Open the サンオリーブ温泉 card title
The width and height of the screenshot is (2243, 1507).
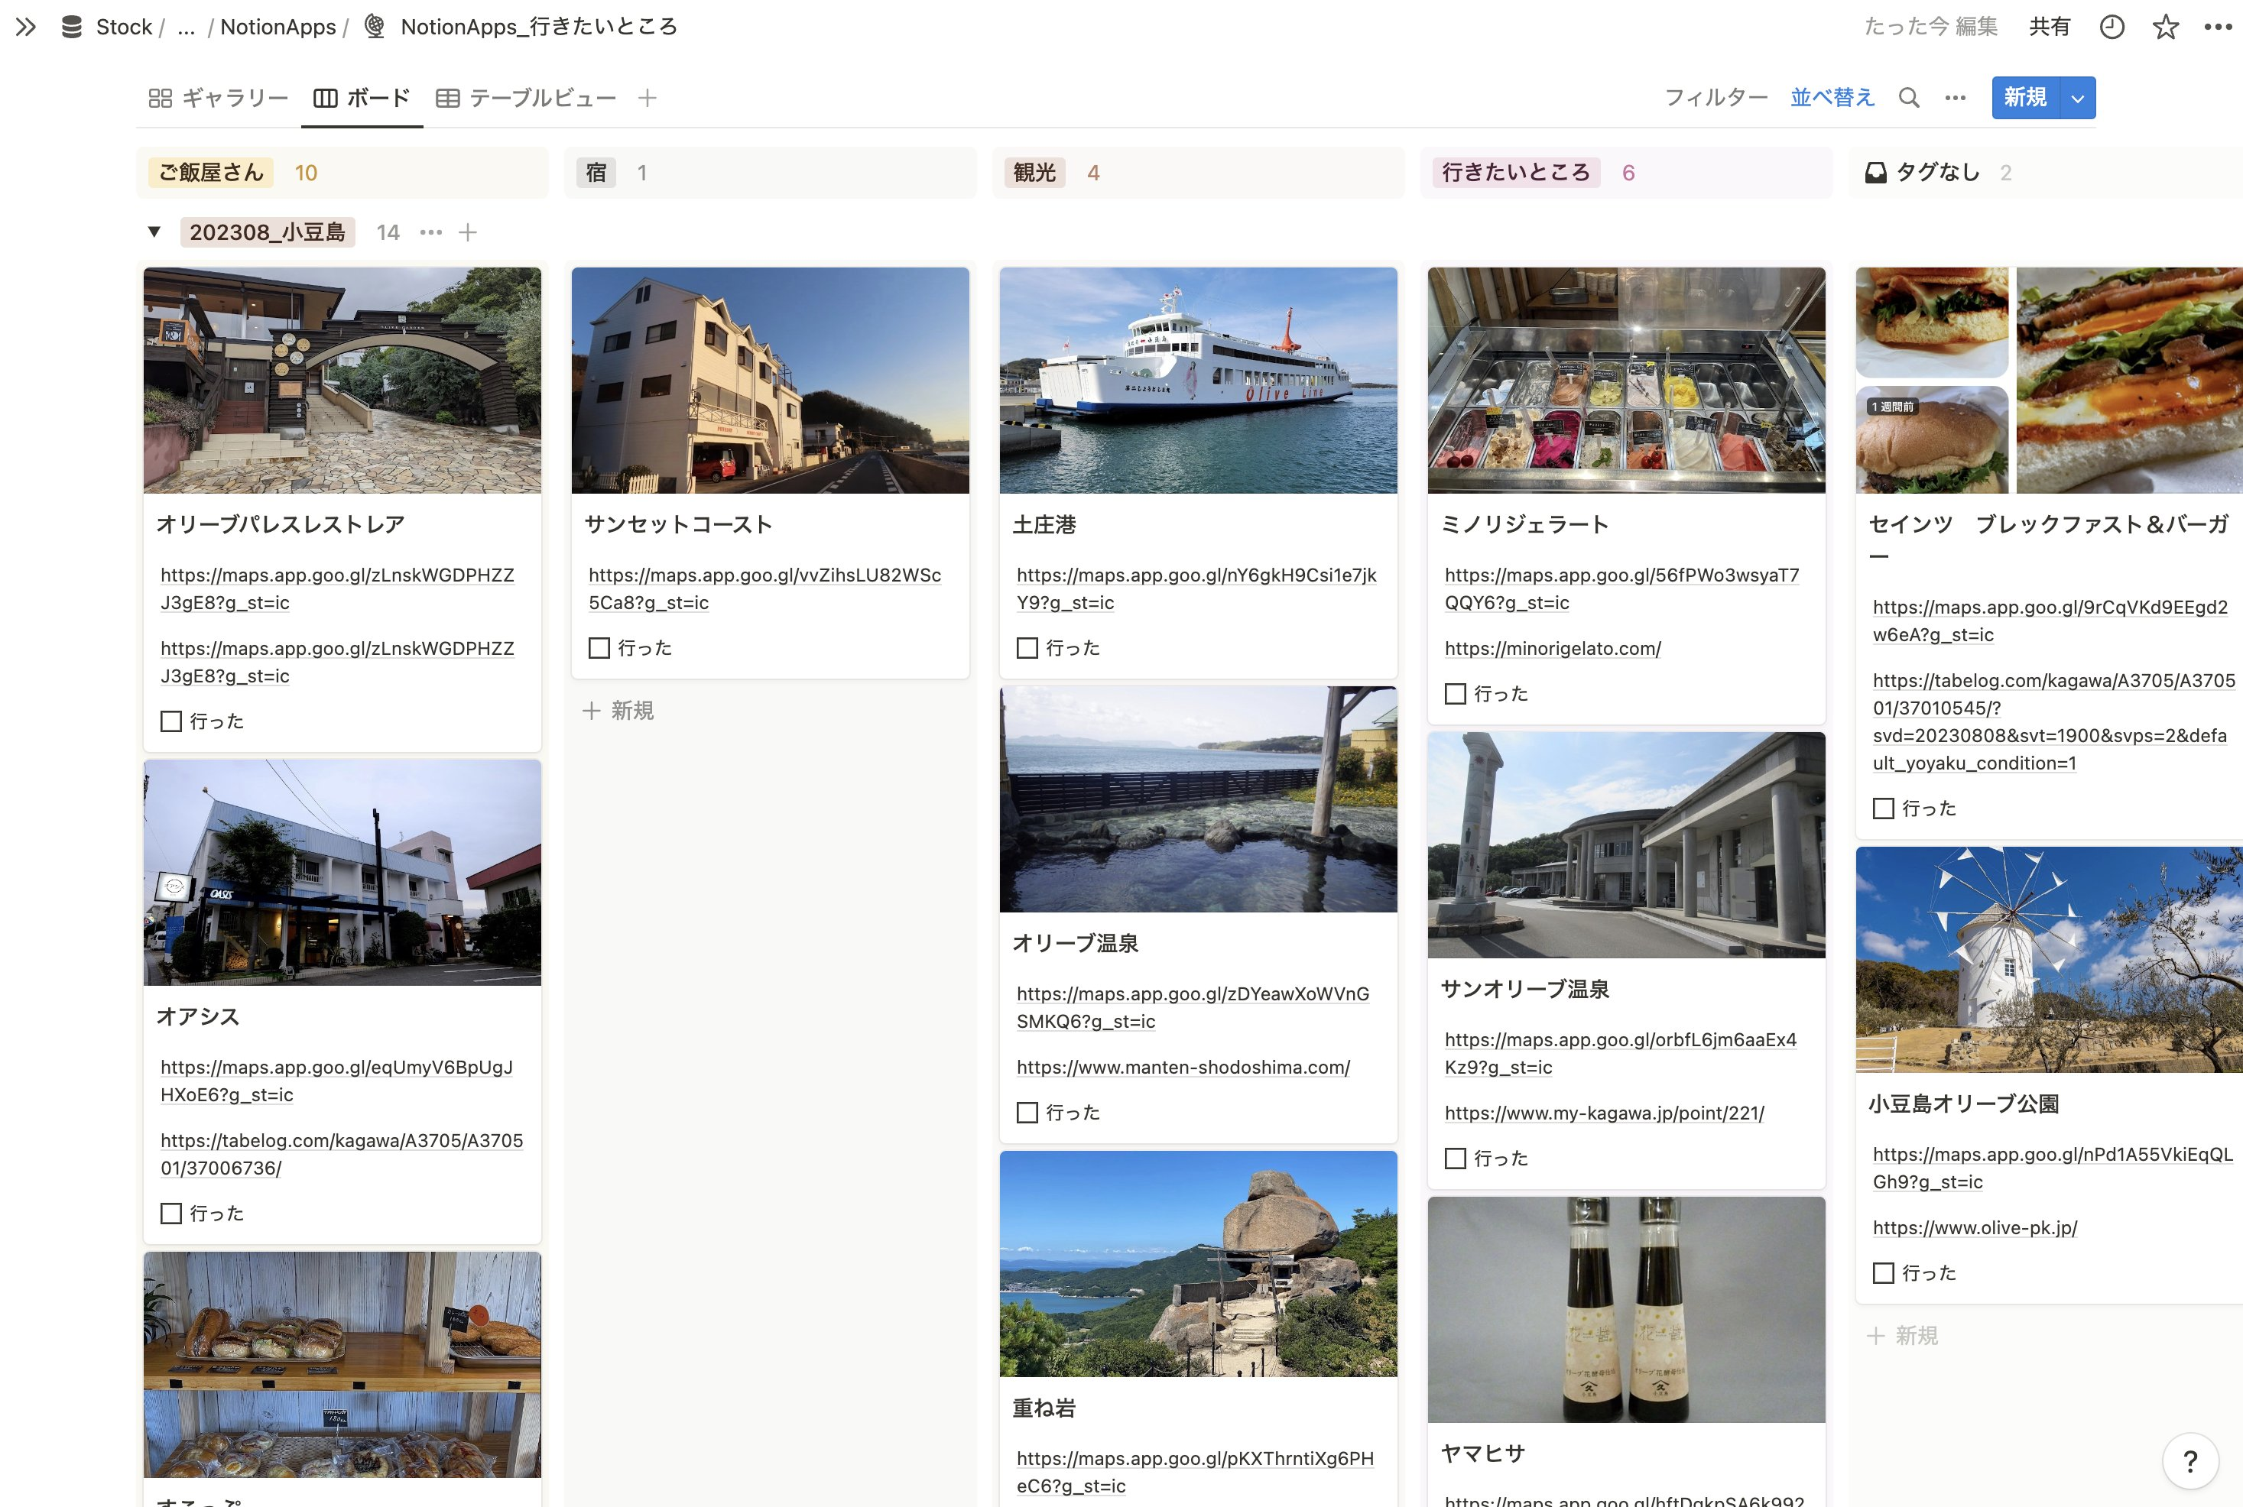(x=1524, y=990)
